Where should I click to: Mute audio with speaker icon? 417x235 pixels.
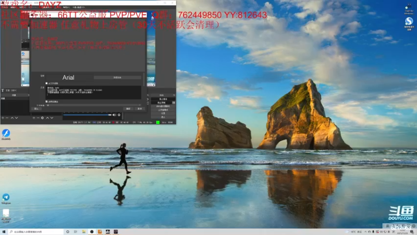coord(114,115)
